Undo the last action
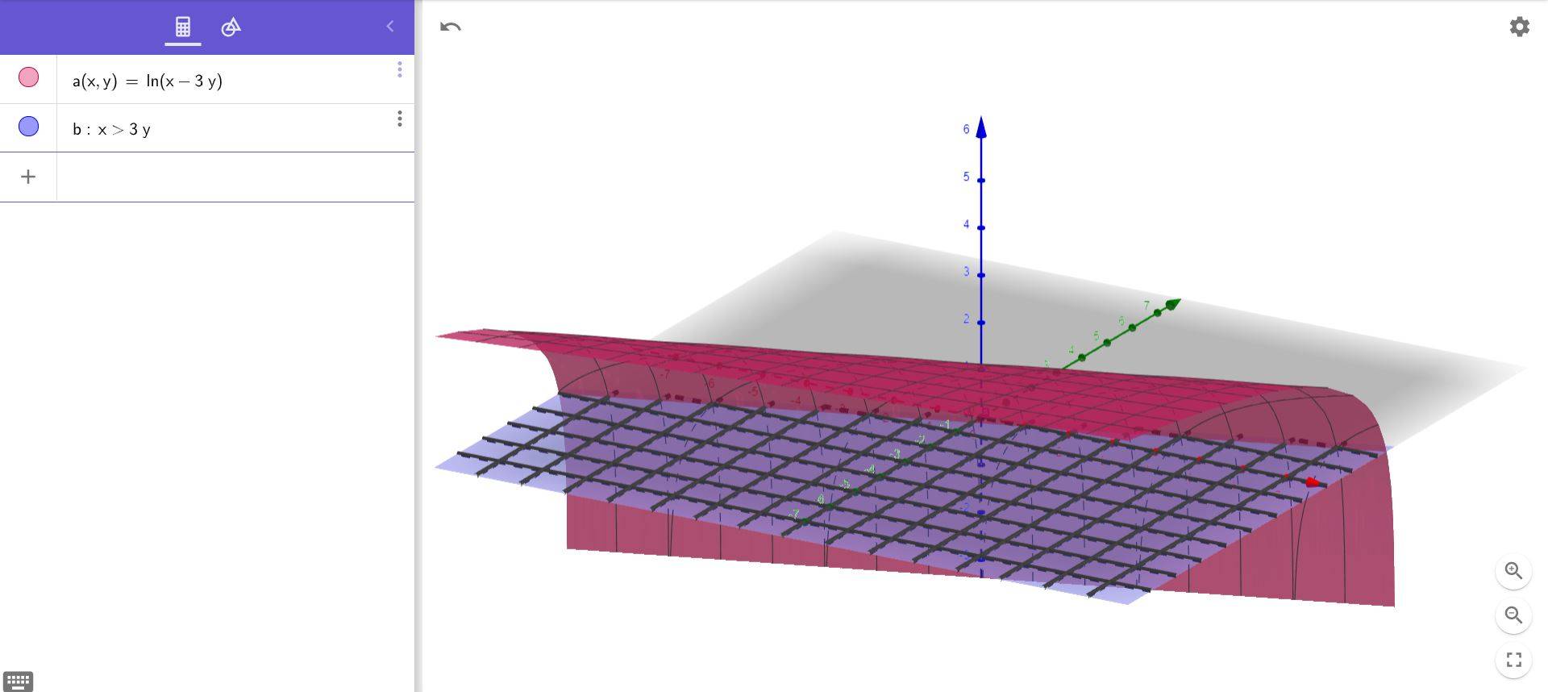 [x=451, y=27]
